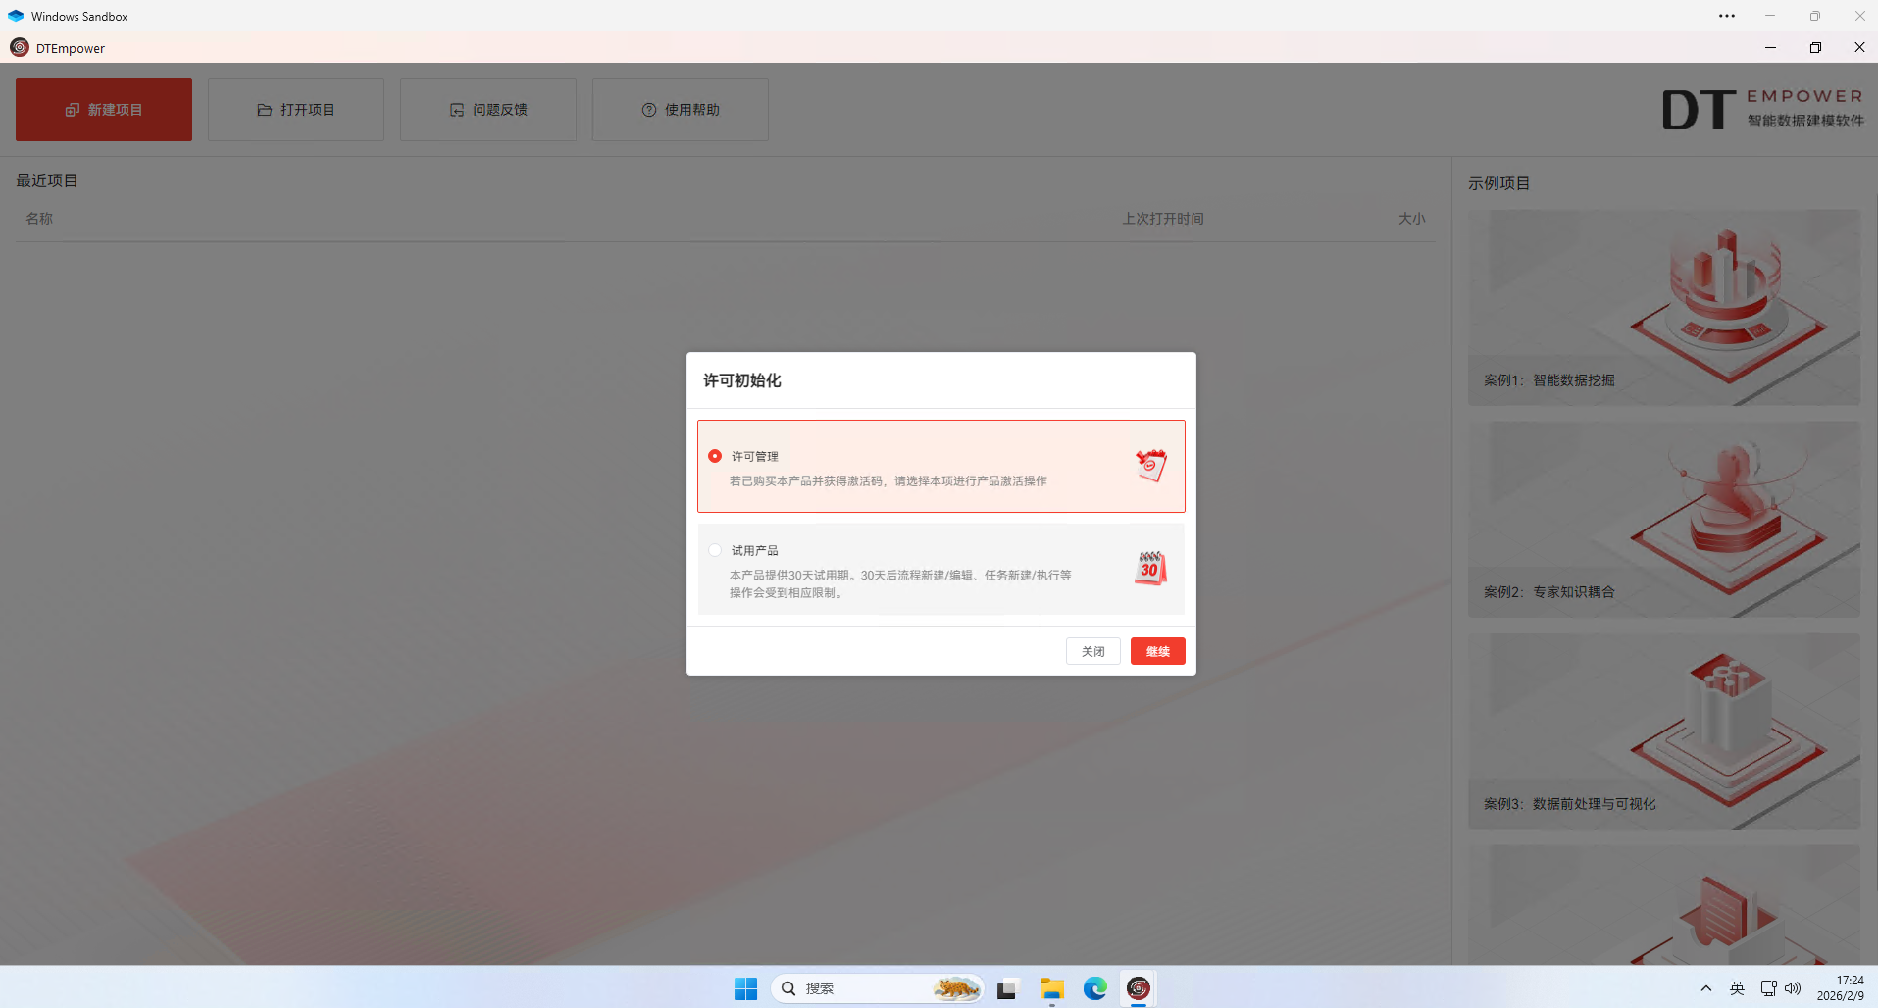Click the Windows Start icon in taskbar
Viewport: 1878px width, 1008px height.
click(745, 988)
